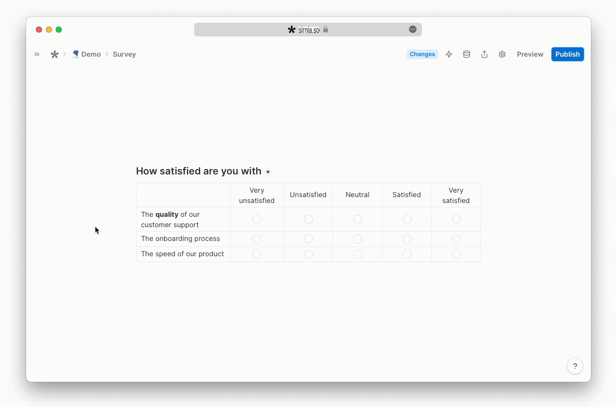Click the required asterisk badge beside question title
Screen dimensions: 616x407
(x=268, y=172)
